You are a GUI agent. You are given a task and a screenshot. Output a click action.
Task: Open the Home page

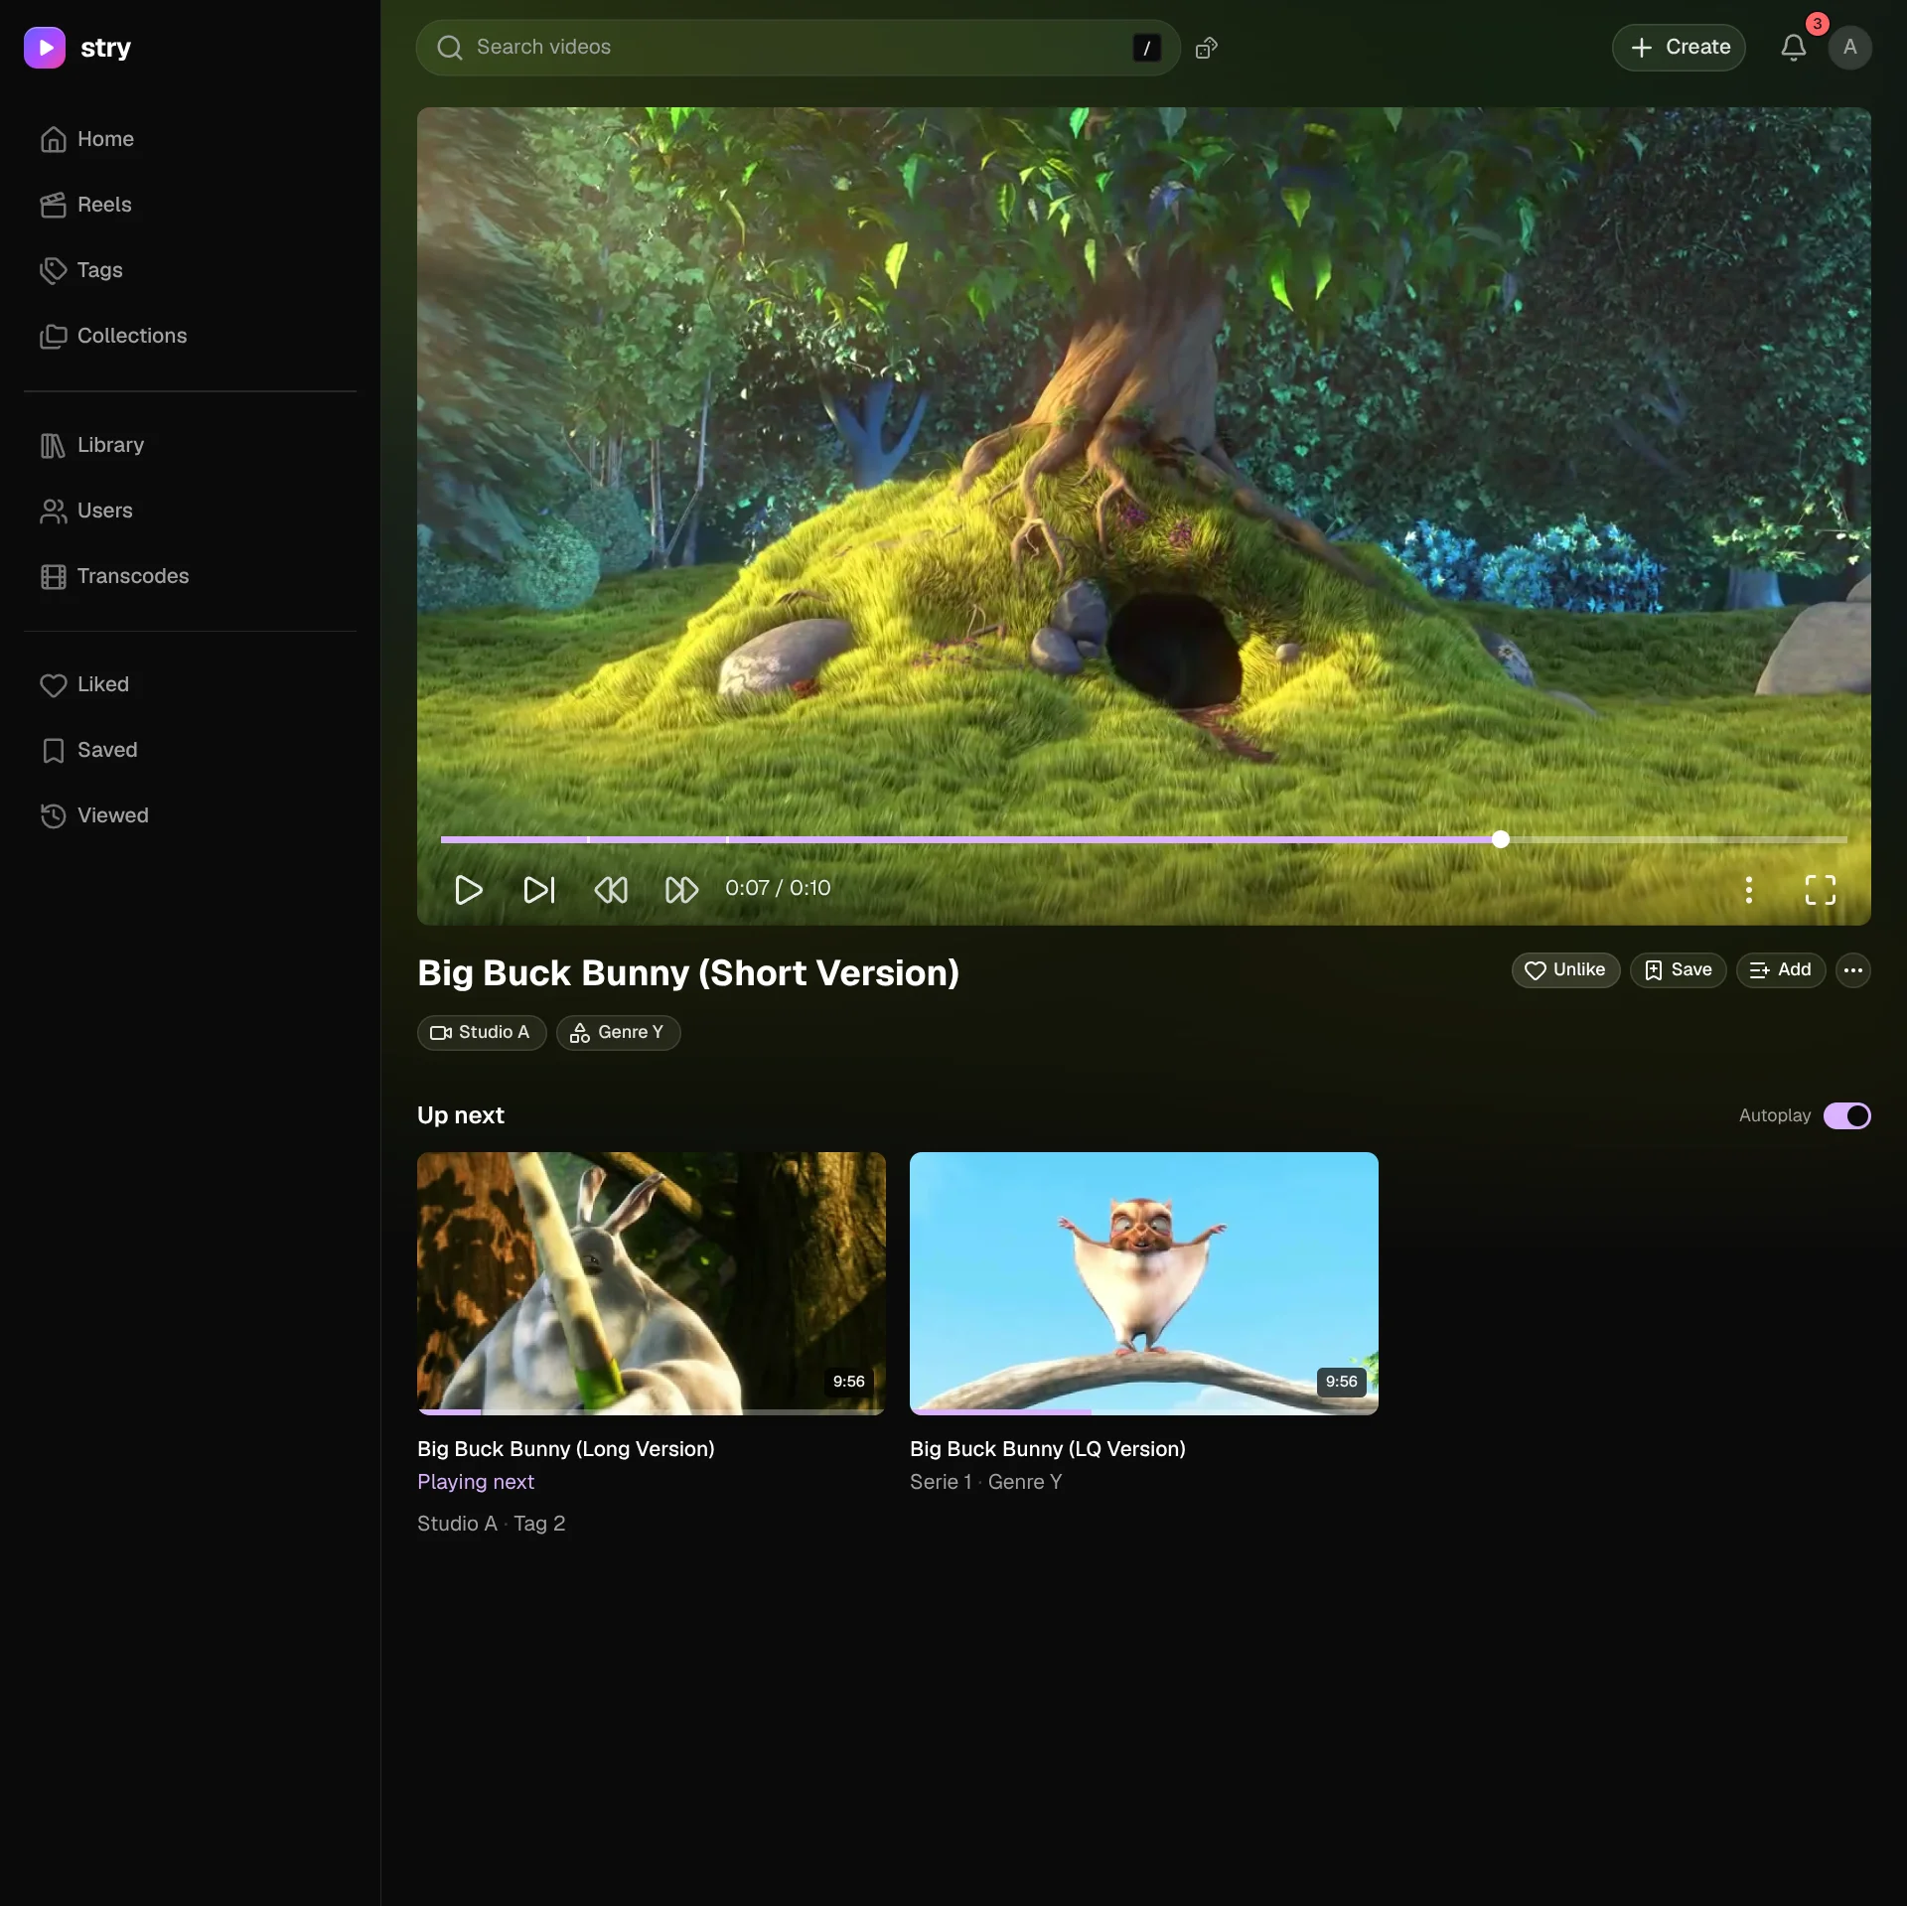point(189,139)
